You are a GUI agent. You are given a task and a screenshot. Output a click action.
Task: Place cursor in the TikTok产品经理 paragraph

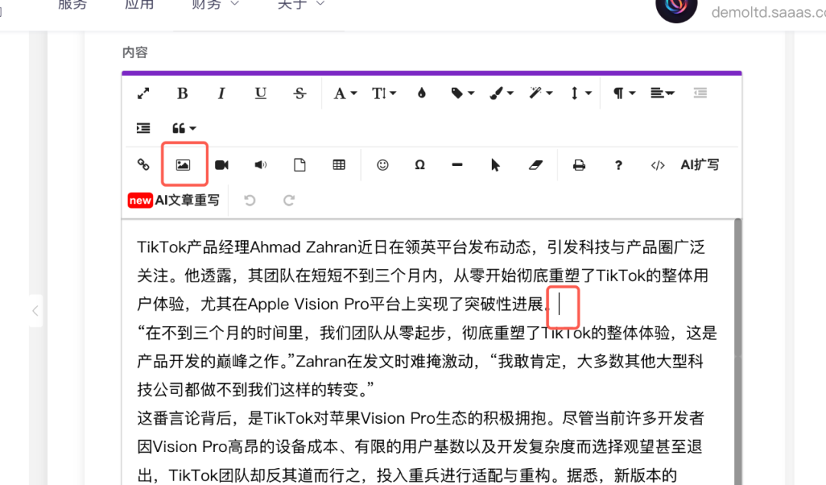[x=421, y=275]
